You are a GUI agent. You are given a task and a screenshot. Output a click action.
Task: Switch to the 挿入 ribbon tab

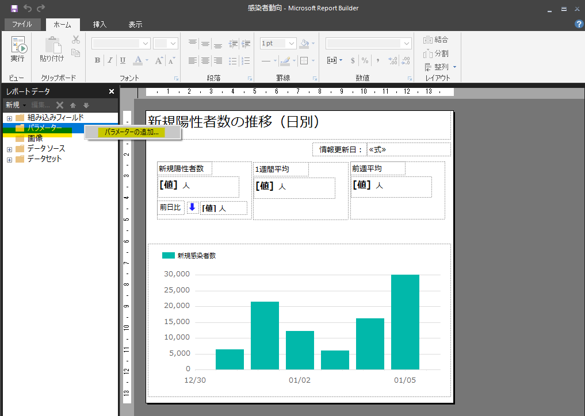tap(100, 25)
